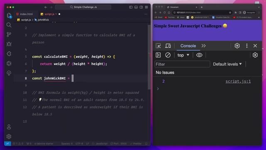This screenshot has height=150, width=266.
Task: Click Prettier in the status bar
Action: [136, 144]
